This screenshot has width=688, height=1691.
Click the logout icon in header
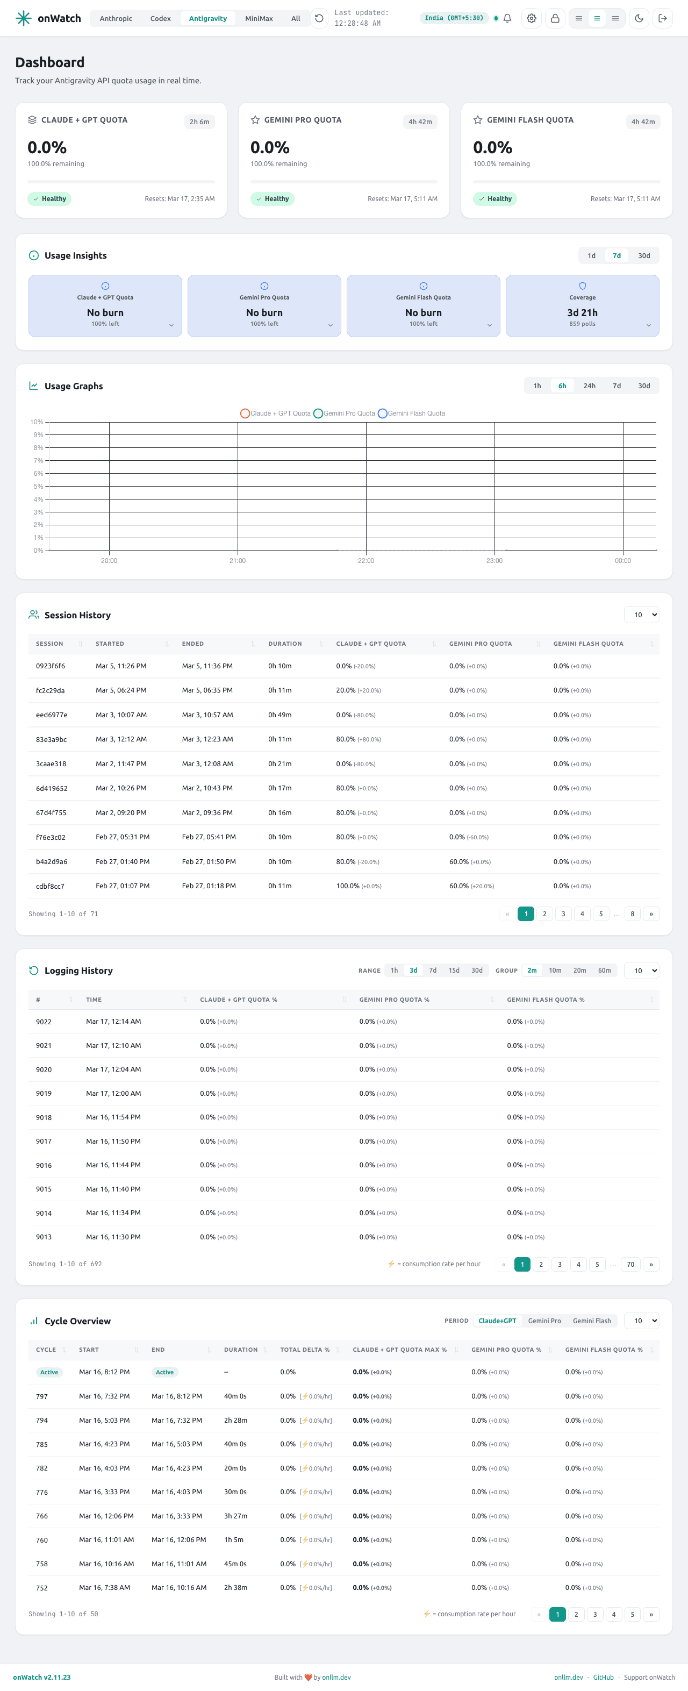tap(663, 18)
